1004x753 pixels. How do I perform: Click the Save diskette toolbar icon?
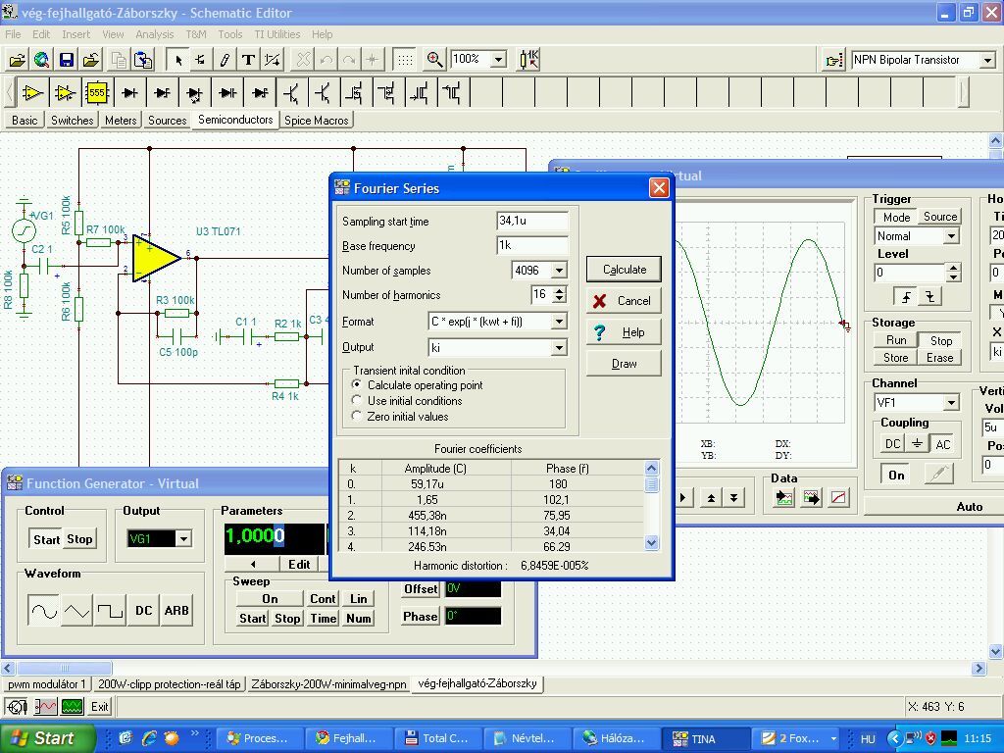click(x=66, y=60)
